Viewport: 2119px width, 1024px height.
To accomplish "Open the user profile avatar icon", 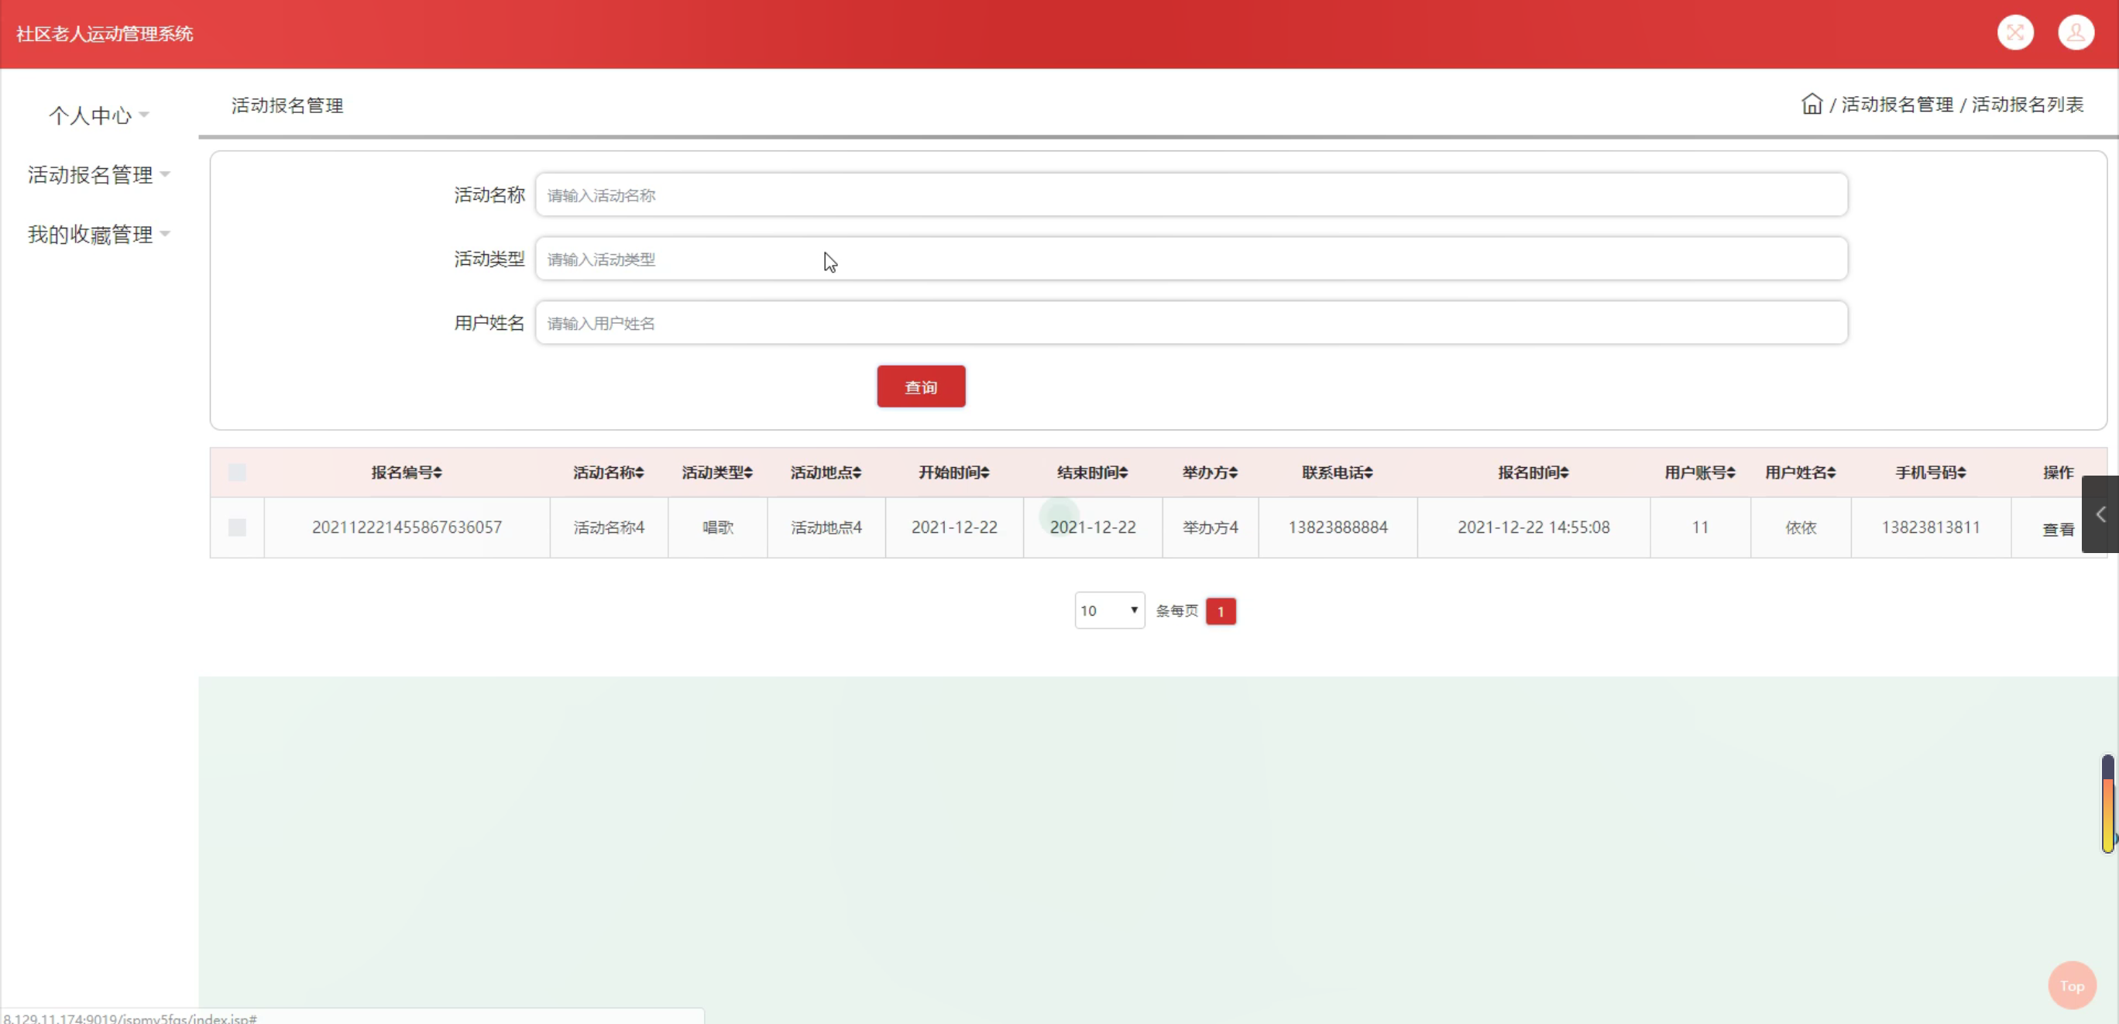I will pos(2076,33).
